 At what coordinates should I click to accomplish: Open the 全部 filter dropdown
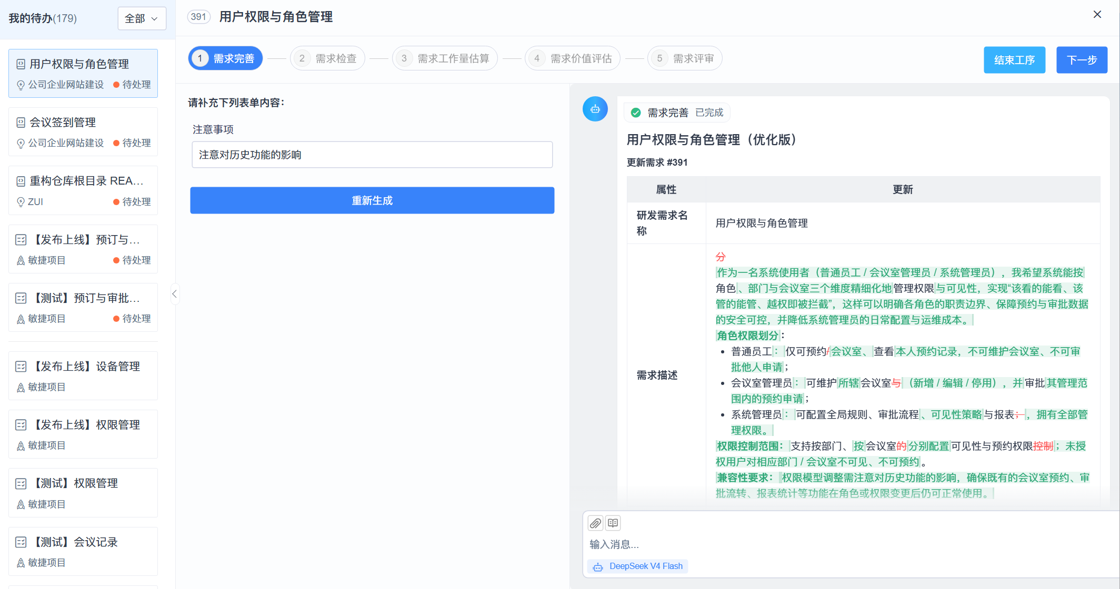(x=142, y=18)
